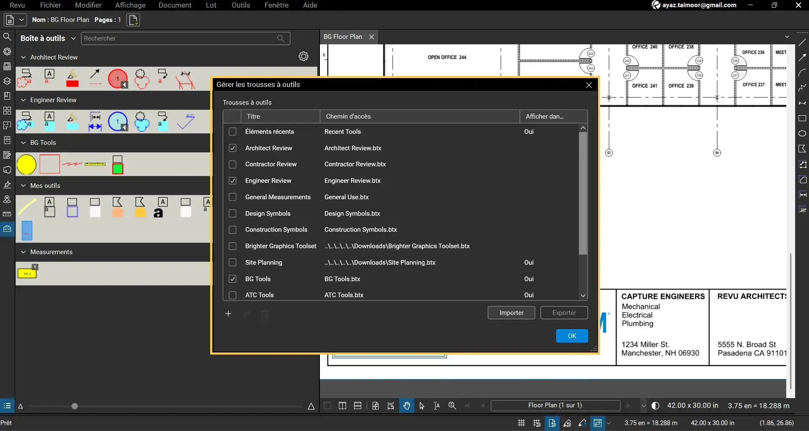Click the toolbox size slider handle

(x=74, y=406)
